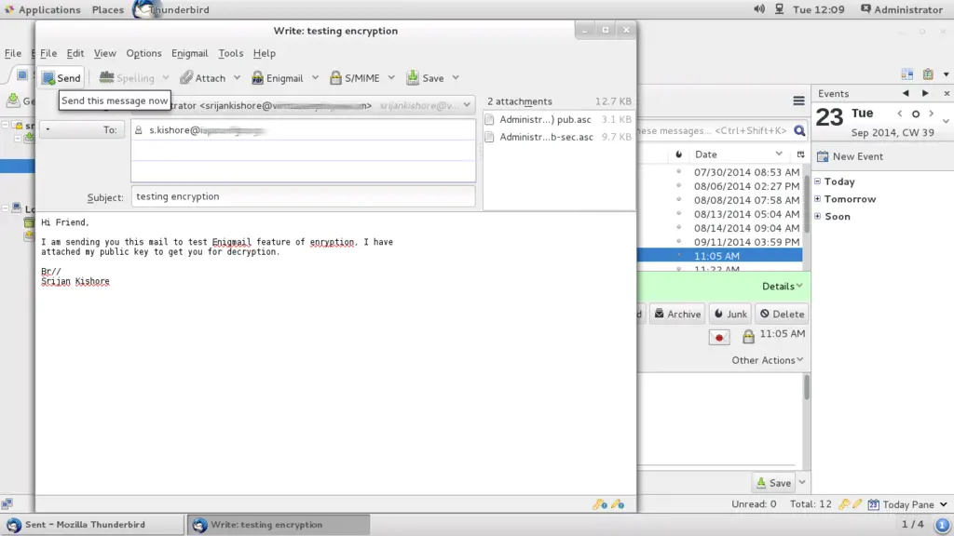Switch to Sent - Mozilla Thunderbird taskbar window

[x=92, y=525]
